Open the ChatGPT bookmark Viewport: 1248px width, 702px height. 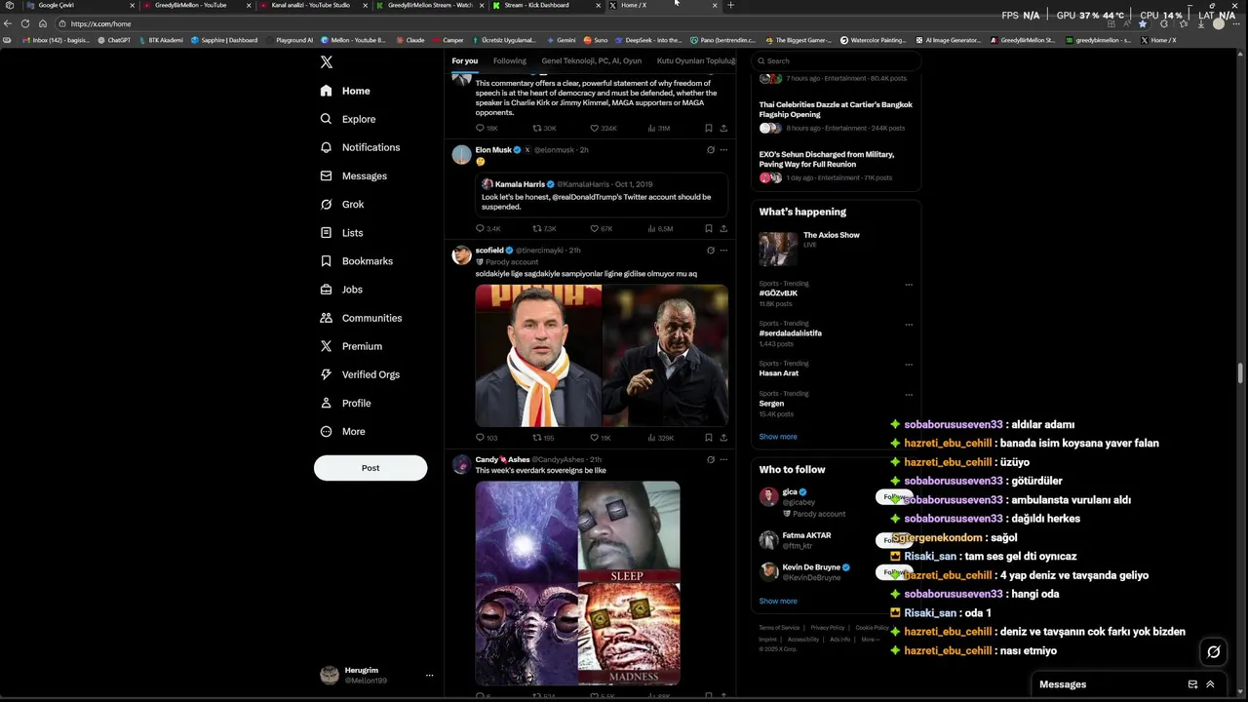113,40
